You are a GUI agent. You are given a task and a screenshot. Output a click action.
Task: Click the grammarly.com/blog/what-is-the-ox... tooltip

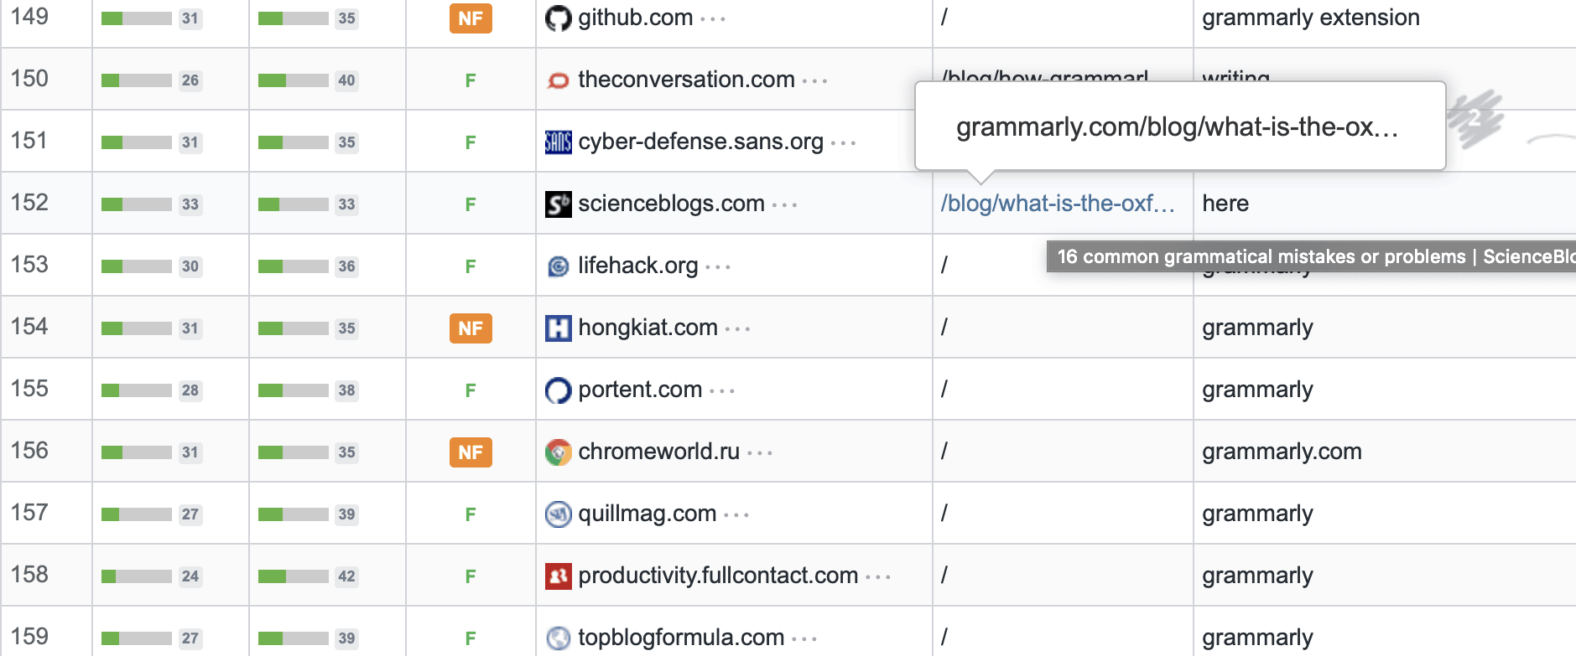[x=1180, y=127]
